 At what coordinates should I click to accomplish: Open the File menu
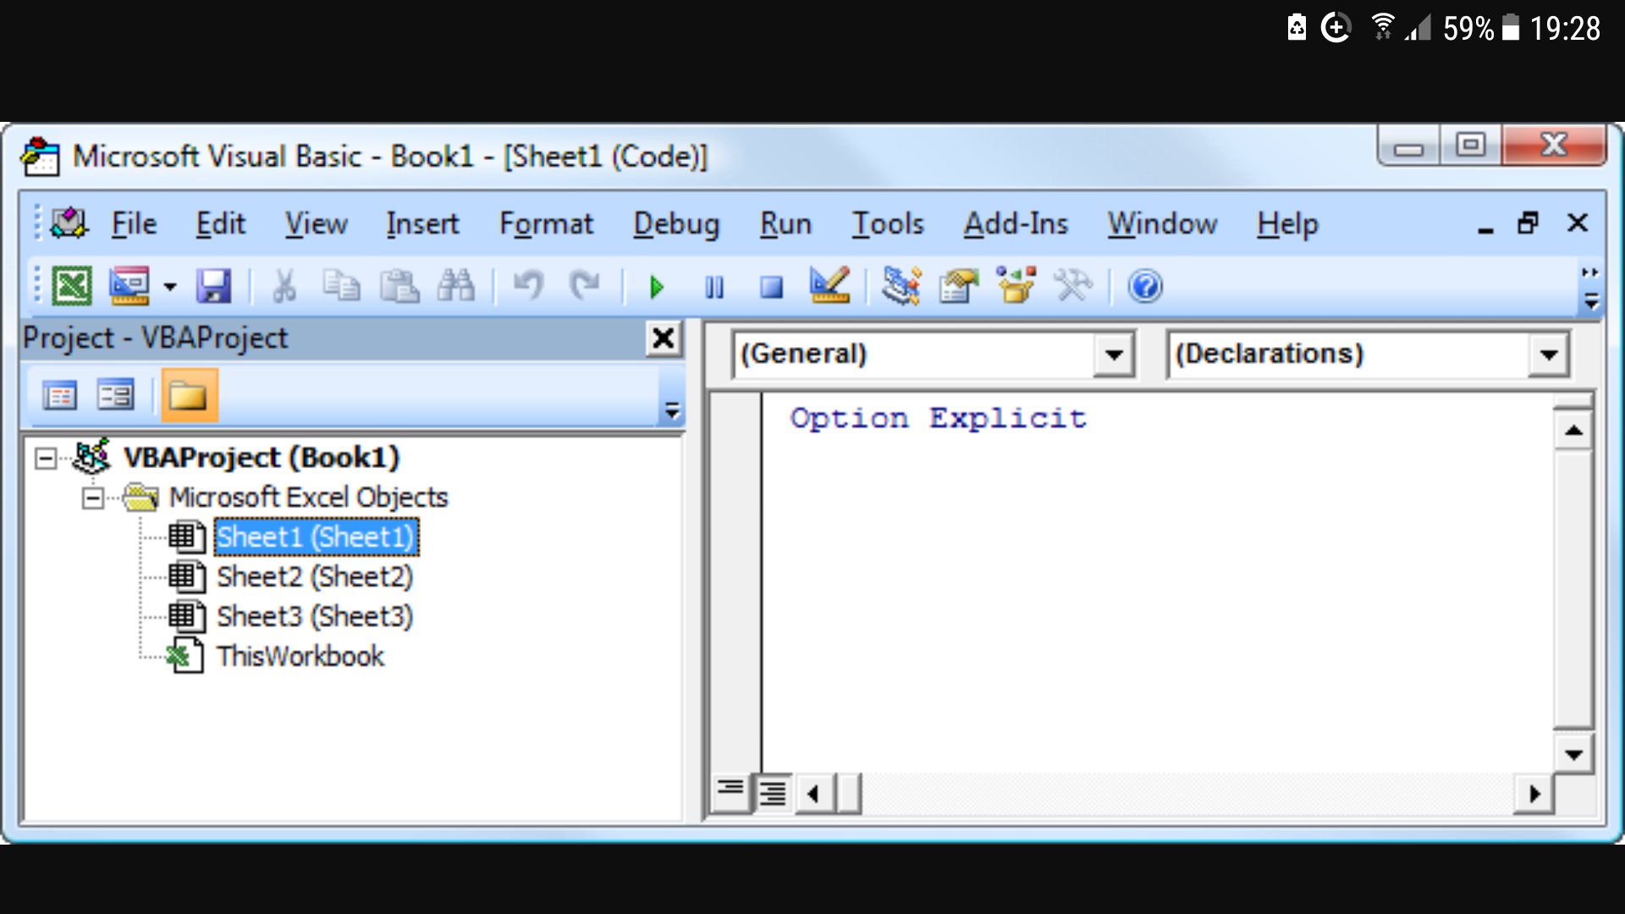click(x=134, y=224)
